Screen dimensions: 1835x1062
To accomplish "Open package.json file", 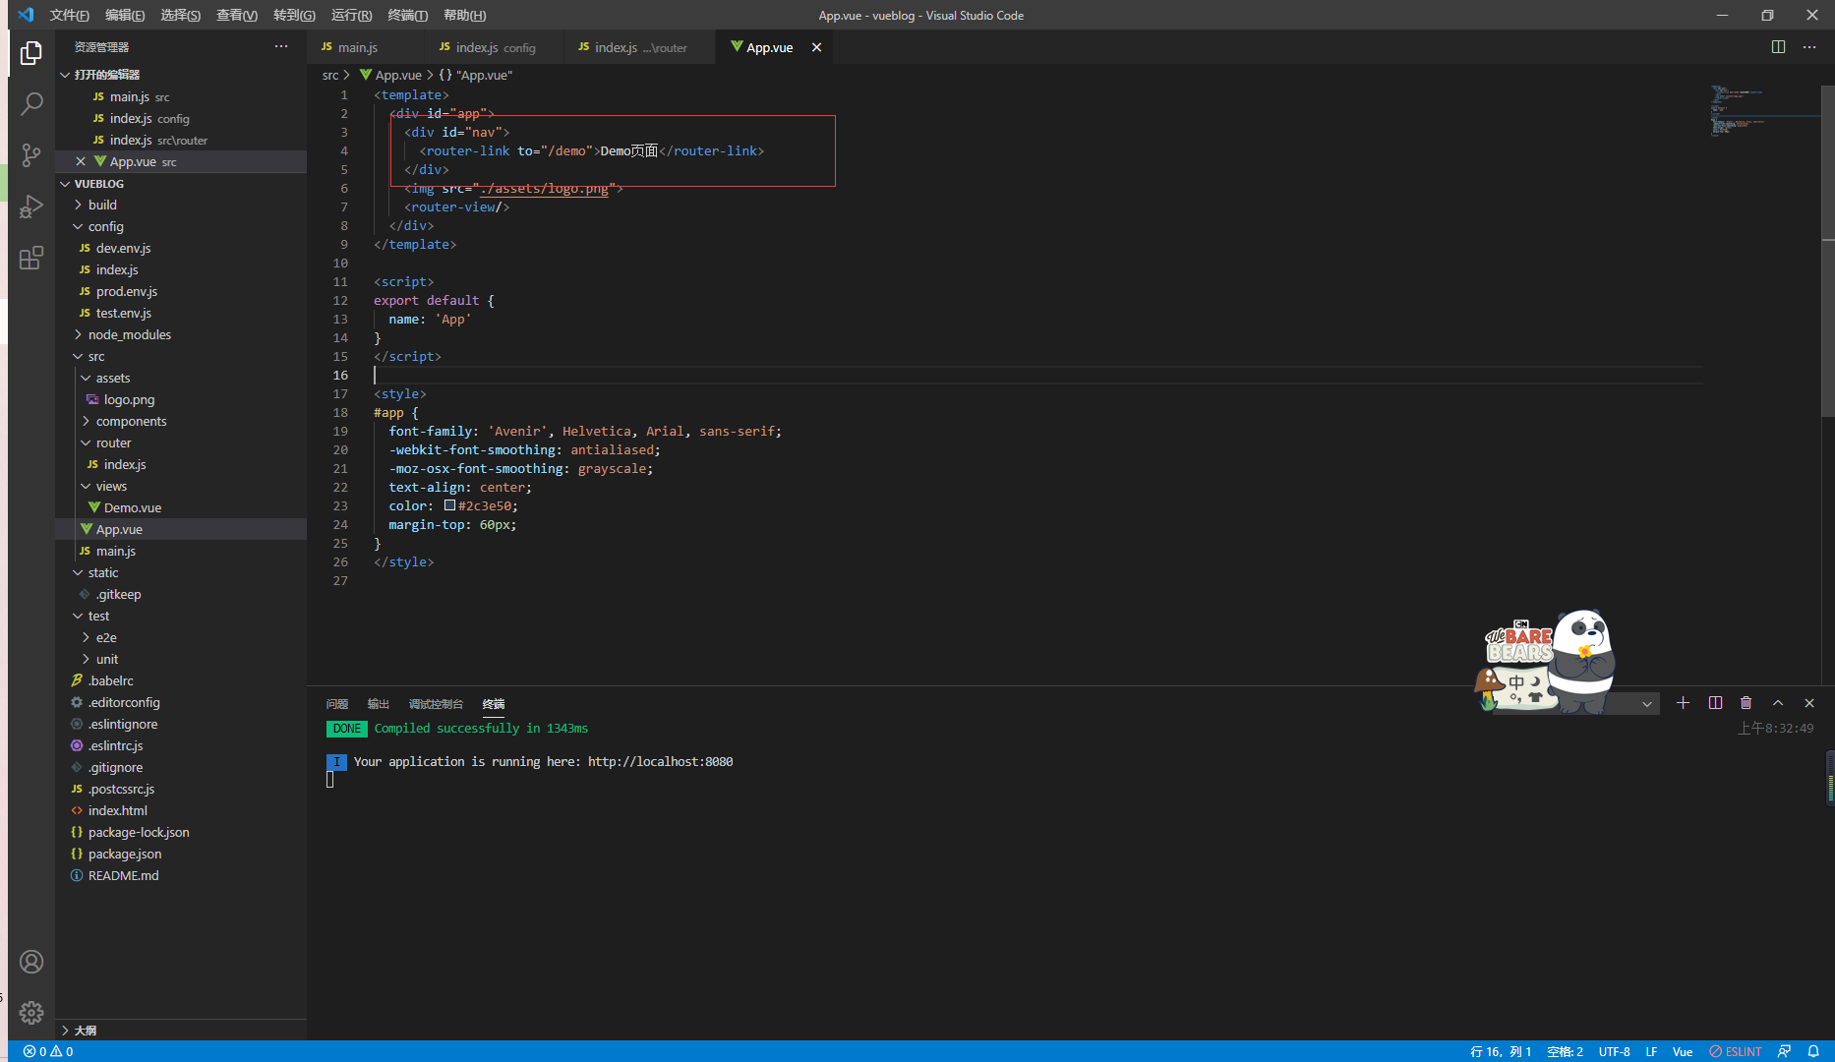I will coord(182,854).
